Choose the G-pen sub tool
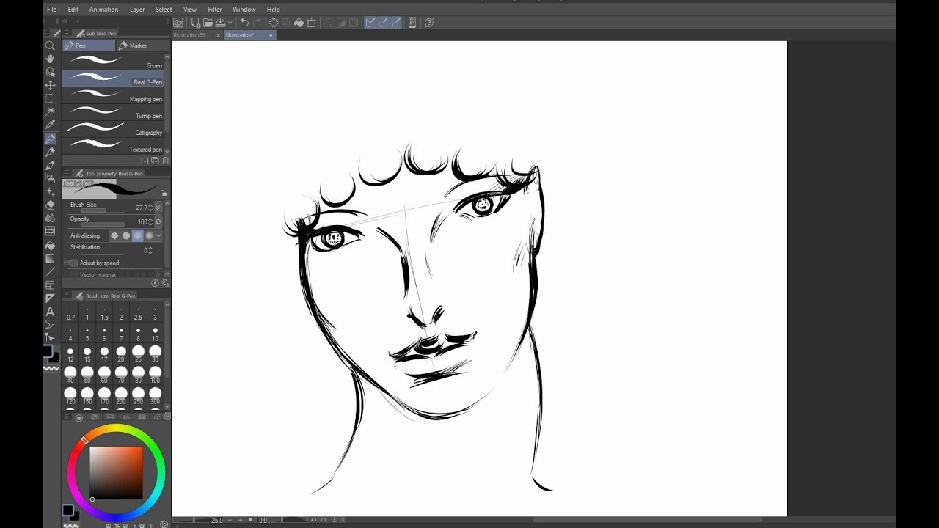Viewport: 939px width, 528px height. pos(113,62)
